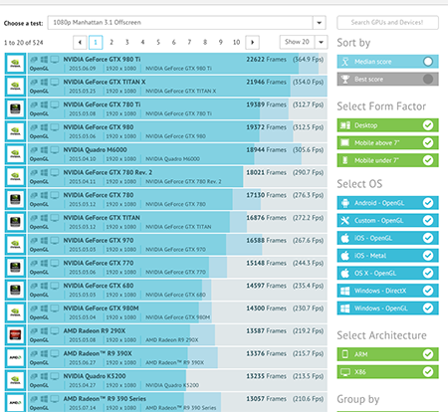Click the Windows icon in Quadro M6000 row

[44, 150]
